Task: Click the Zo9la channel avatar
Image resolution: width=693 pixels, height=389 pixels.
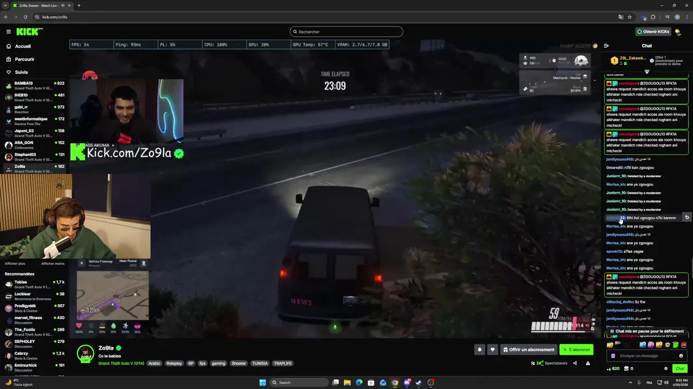Action: [86, 354]
